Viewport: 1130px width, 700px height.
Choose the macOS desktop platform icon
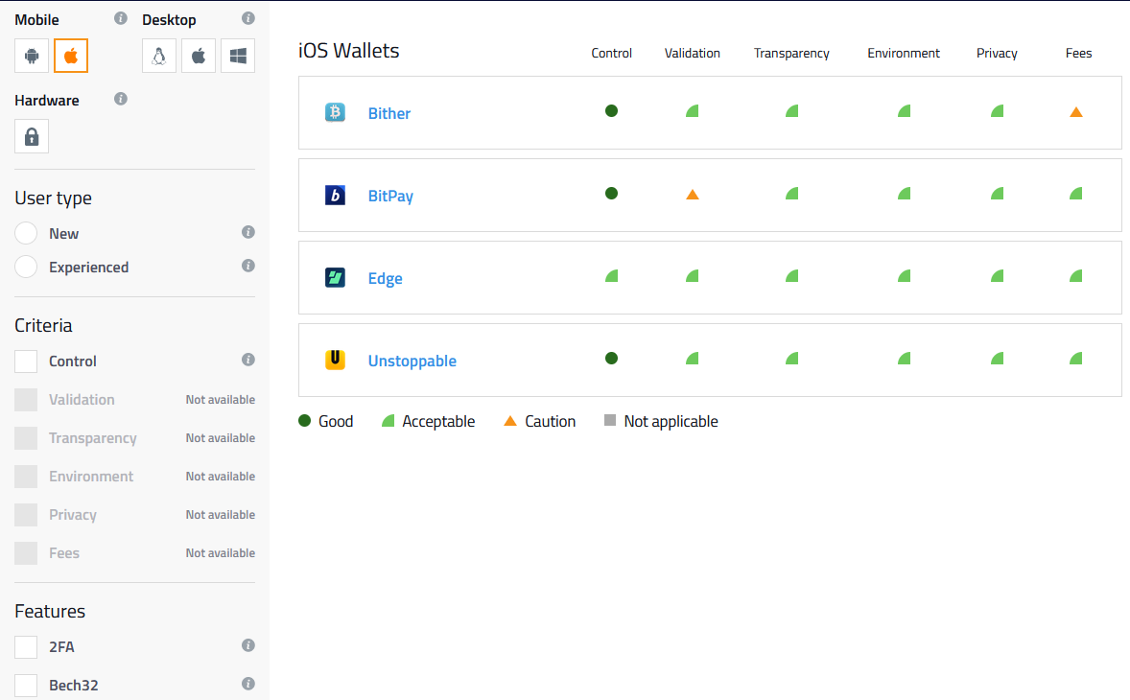point(199,57)
